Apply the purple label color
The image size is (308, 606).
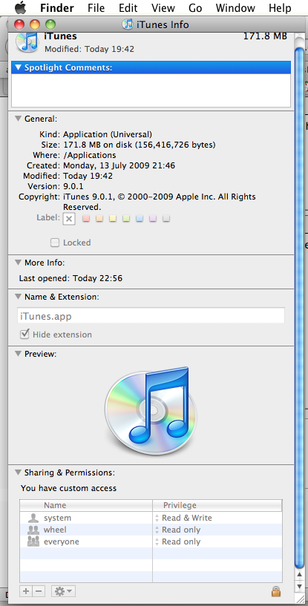click(x=153, y=219)
